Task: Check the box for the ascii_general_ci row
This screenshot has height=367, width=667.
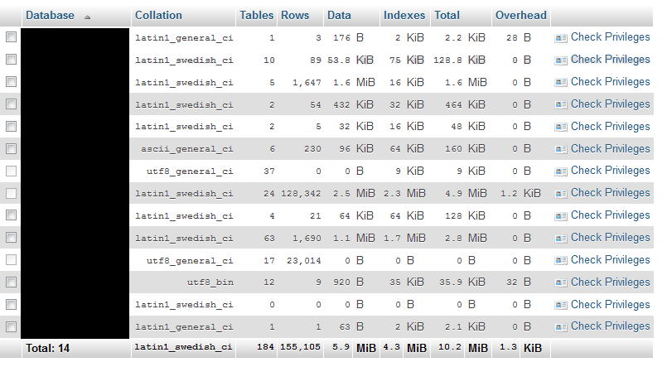Action: pos(11,149)
